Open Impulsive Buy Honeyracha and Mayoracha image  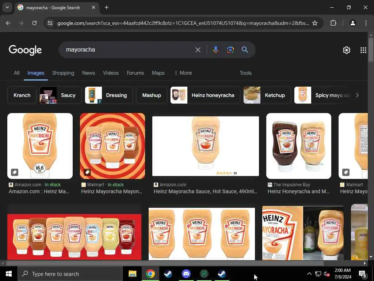pyautogui.click(x=299, y=146)
